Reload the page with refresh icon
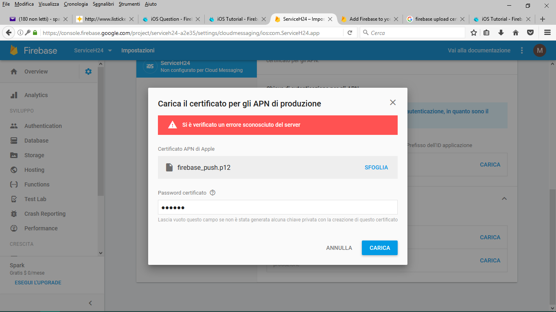The height and width of the screenshot is (312, 556). 350,33
